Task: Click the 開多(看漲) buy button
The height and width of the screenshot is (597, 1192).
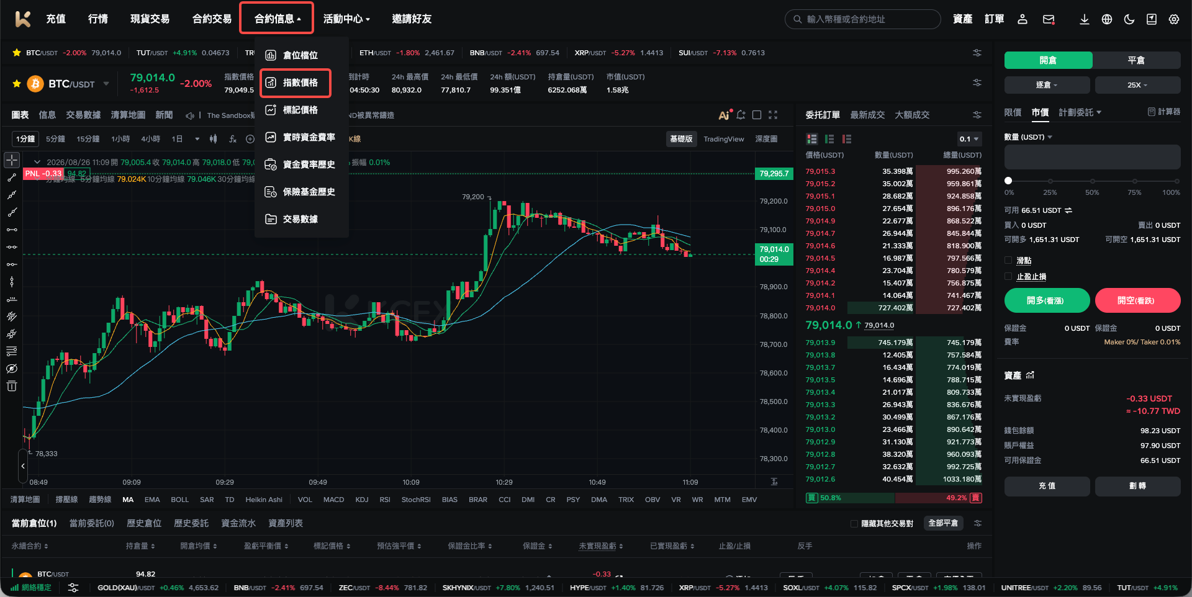Action: pyautogui.click(x=1047, y=300)
